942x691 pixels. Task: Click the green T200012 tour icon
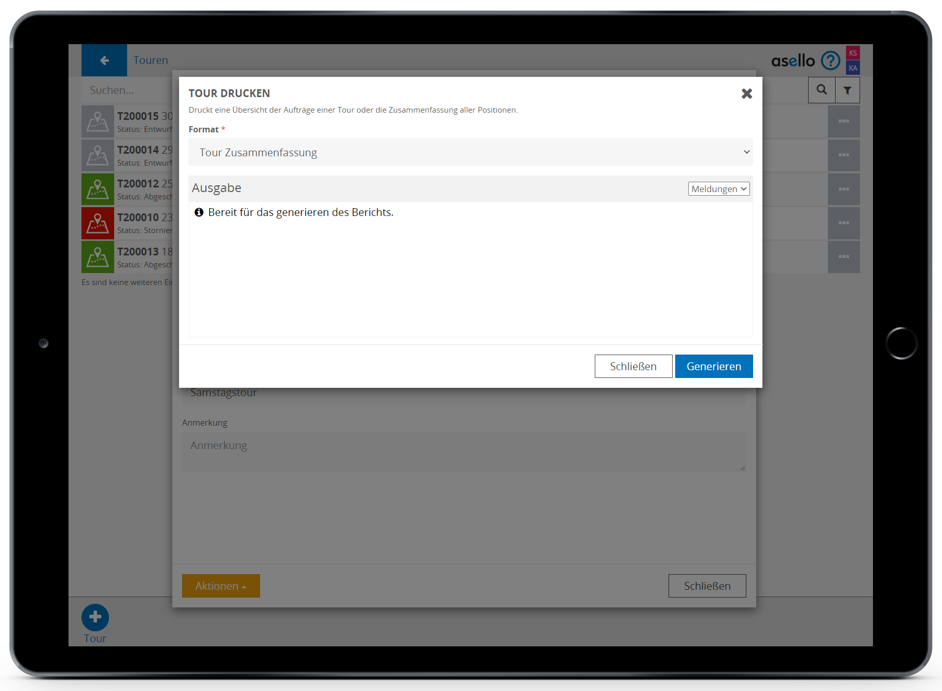pyautogui.click(x=98, y=189)
